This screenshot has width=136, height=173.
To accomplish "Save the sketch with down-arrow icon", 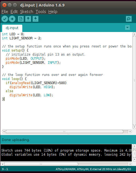I will [x=35, y=19].
